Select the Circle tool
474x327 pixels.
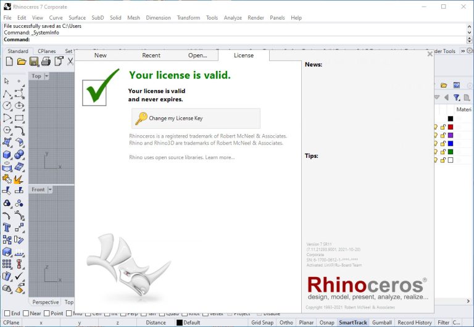click(x=7, y=106)
